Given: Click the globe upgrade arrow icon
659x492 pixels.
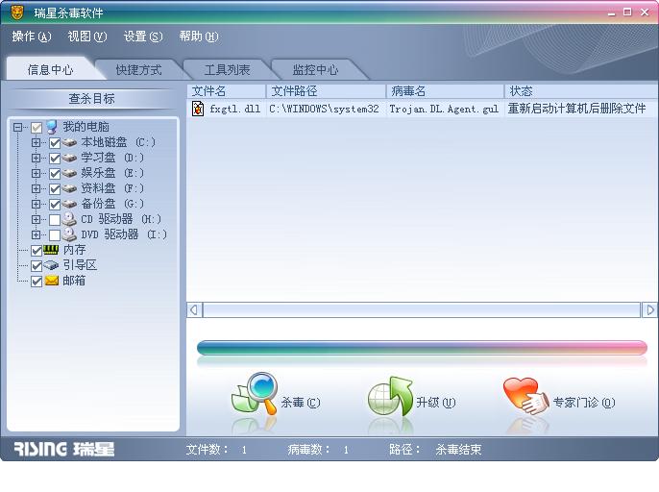Looking at the screenshot, I should [x=390, y=396].
